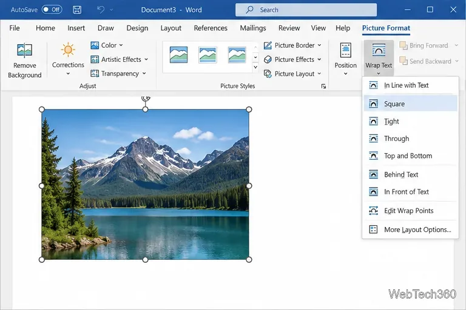Switch to the Insert tab
The height and width of the screenshot is (310, 466).
click(76, 28)
